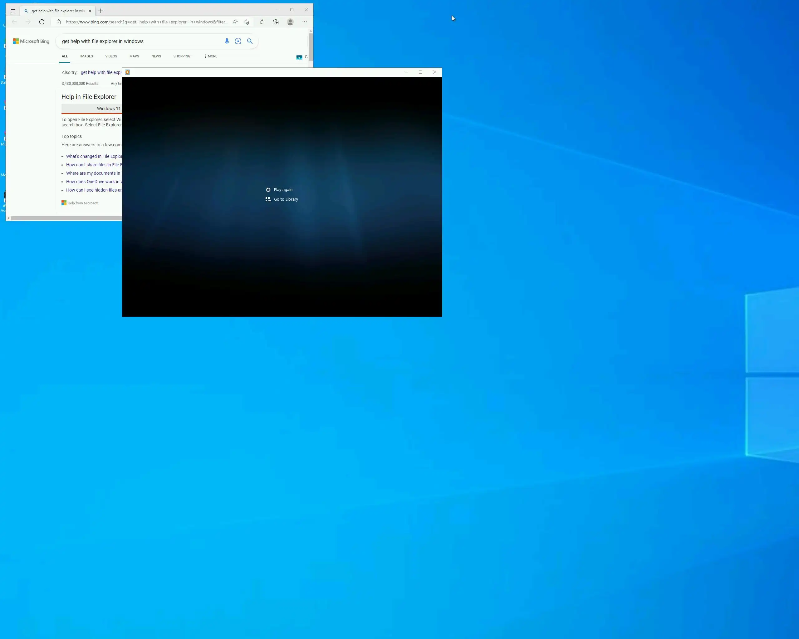Open Edge Settings and more menu
The width and height of the screenshot is (799, 639).
(x=304, y=22)
